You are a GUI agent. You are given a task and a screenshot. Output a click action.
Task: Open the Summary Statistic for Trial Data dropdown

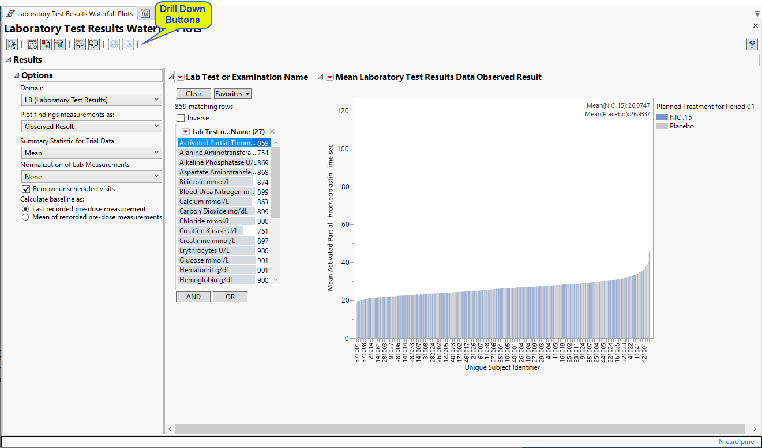91,153
